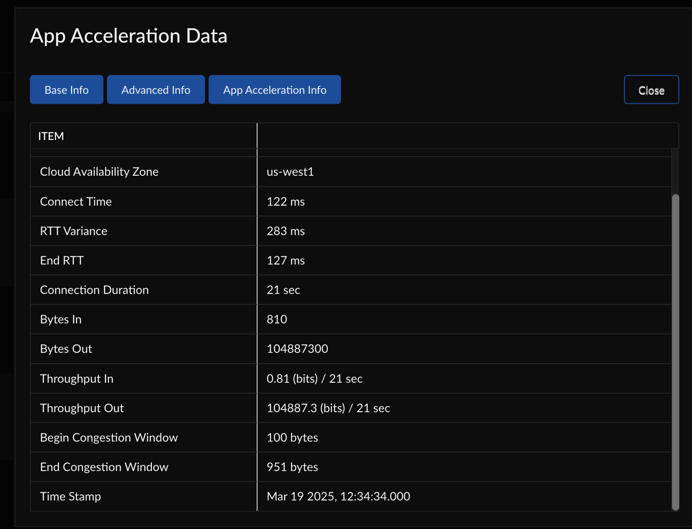Click the Bytes In value 810
Viewport: 692px width, 529px height.
coord(277,319)
